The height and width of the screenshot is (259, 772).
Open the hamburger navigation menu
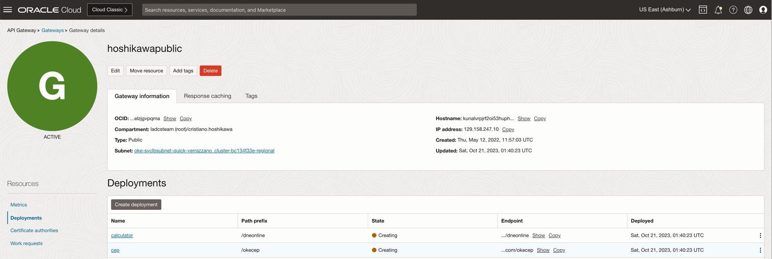(x=8, y=9)
